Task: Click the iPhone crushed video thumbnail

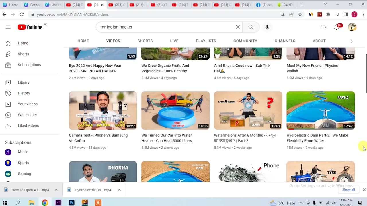Action: click(x=248, y=171)
